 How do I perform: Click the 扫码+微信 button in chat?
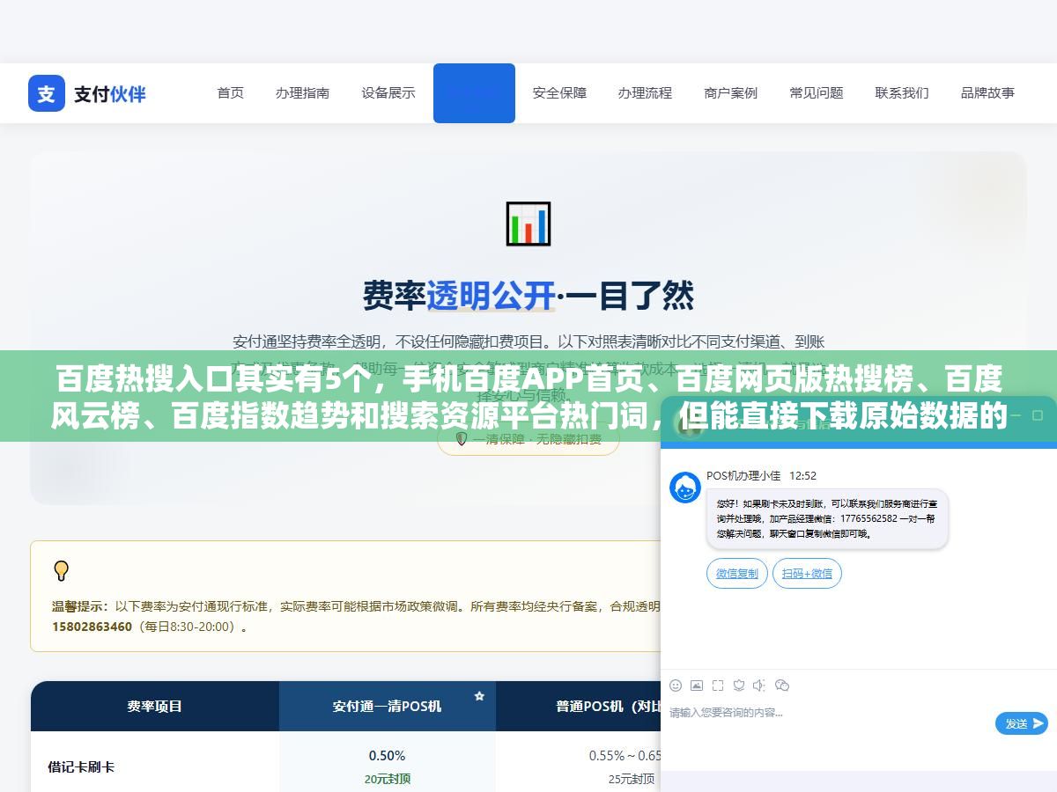click(x=808, y=574)
